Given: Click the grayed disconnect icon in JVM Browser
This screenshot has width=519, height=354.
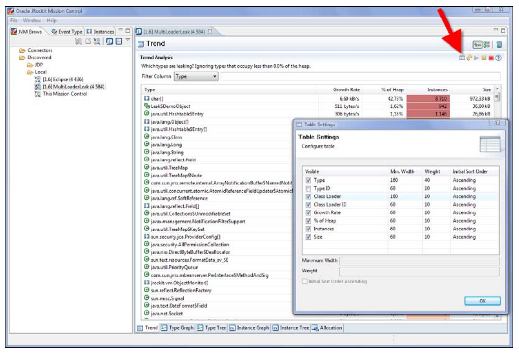Looking at the screenshot, I should (78, 41).
